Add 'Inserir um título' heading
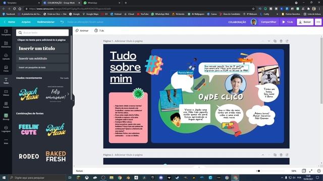Viewport: 323px width, 181px height. point(42,48)
